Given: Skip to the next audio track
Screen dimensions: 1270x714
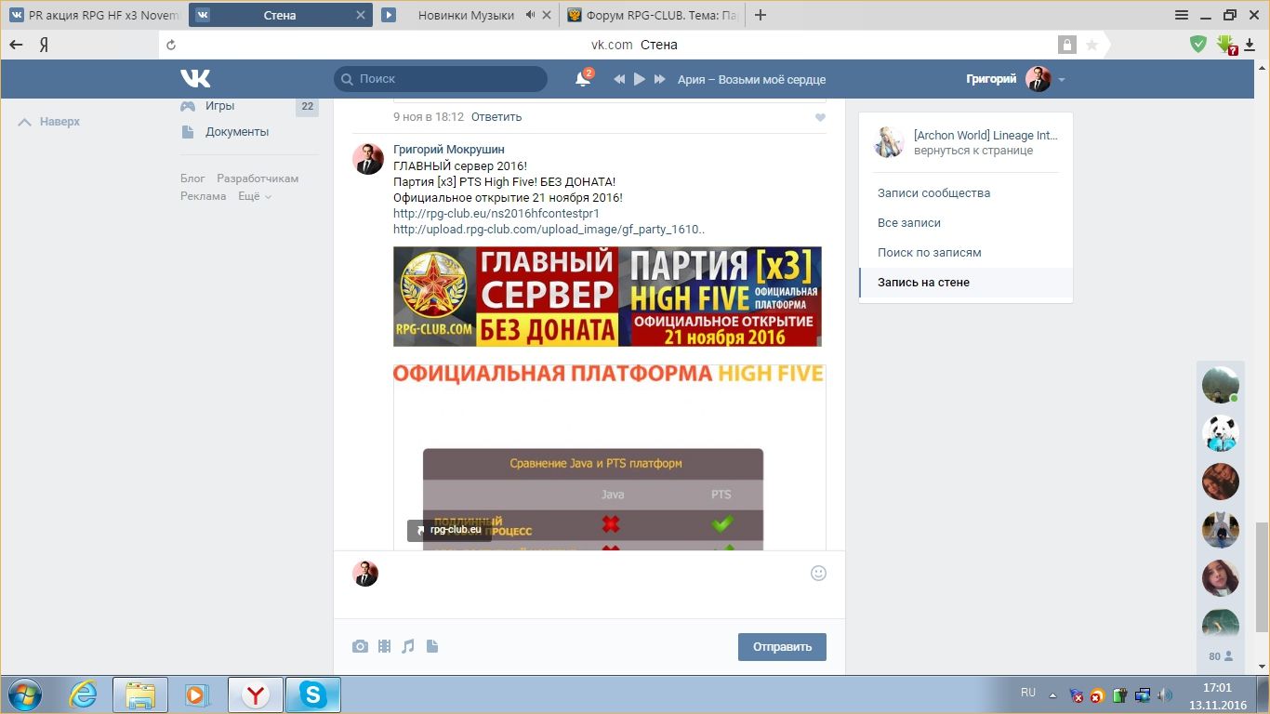Looking at the screenshot, I should (660, 79).
